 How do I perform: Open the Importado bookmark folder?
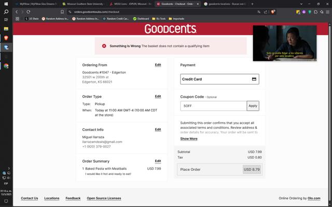click(176, 19)
